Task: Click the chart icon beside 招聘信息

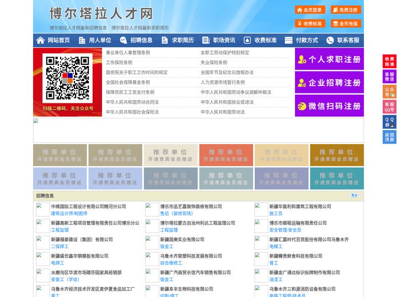Action: tap(123, 40)
